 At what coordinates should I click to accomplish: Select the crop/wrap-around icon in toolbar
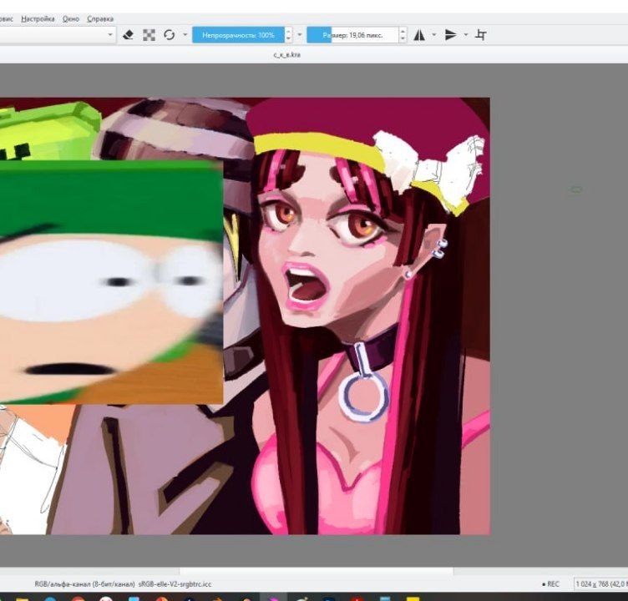[x=481, y=35]
